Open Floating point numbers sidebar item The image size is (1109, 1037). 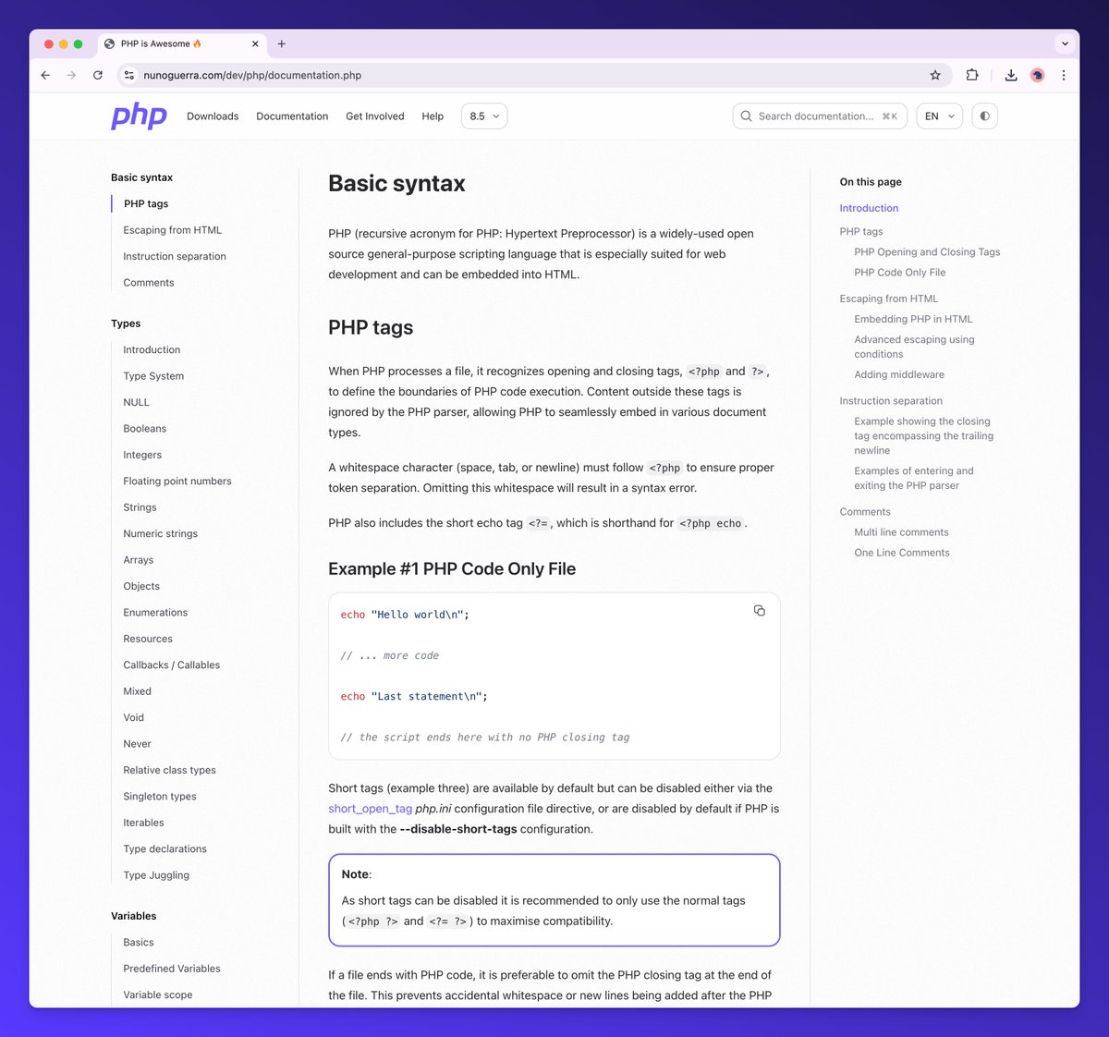(177, 482)
